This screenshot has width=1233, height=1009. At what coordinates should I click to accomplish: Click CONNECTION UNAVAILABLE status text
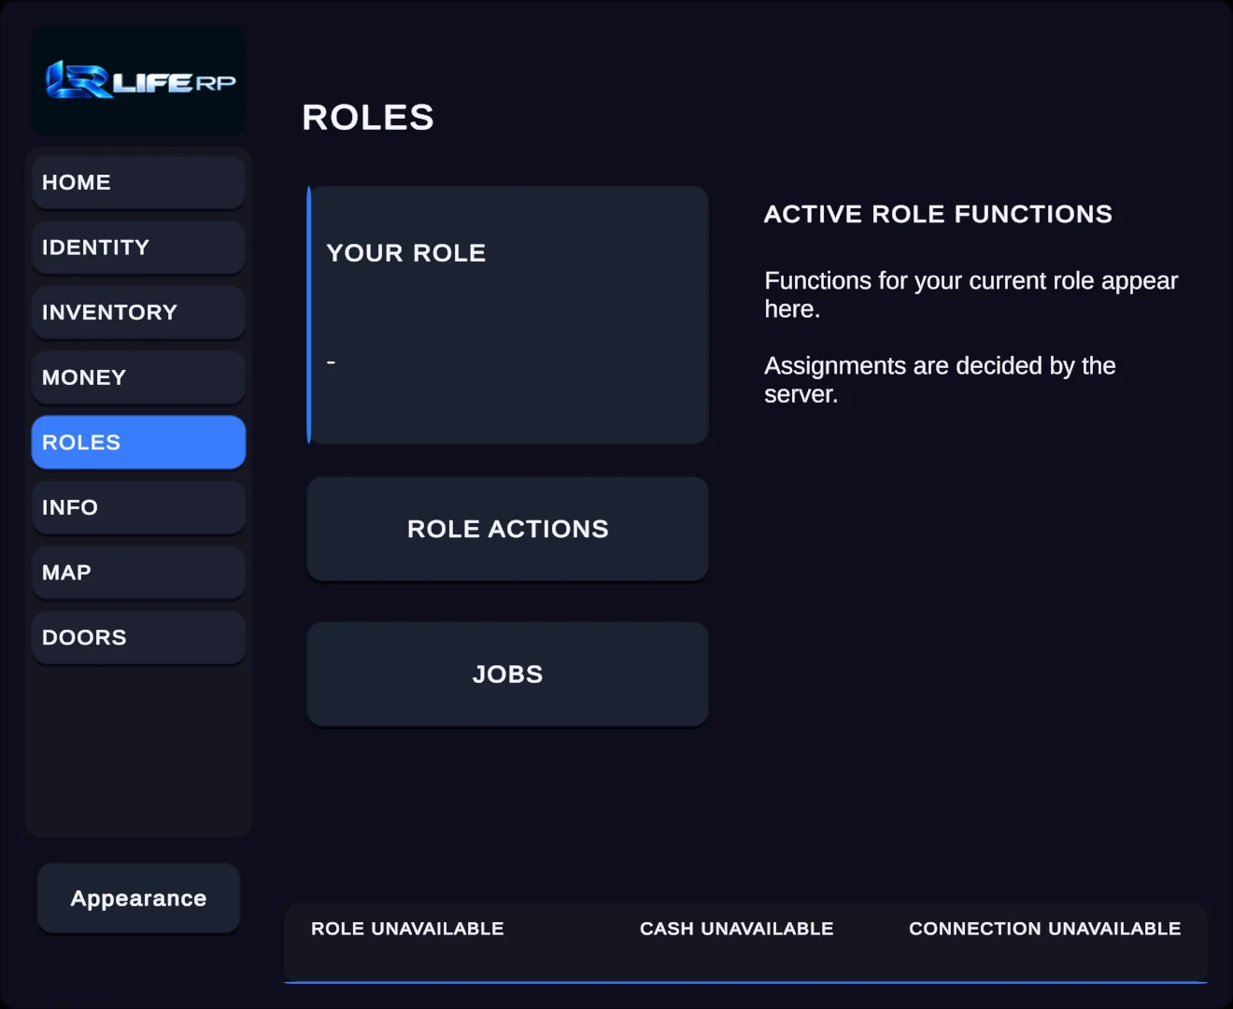coord(1044,929)
